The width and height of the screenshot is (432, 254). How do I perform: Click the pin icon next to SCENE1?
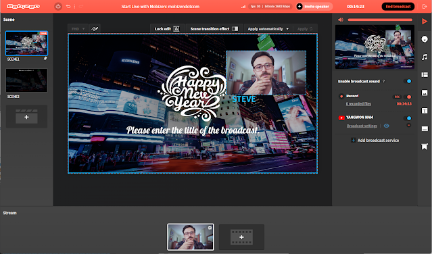(45, 58)
